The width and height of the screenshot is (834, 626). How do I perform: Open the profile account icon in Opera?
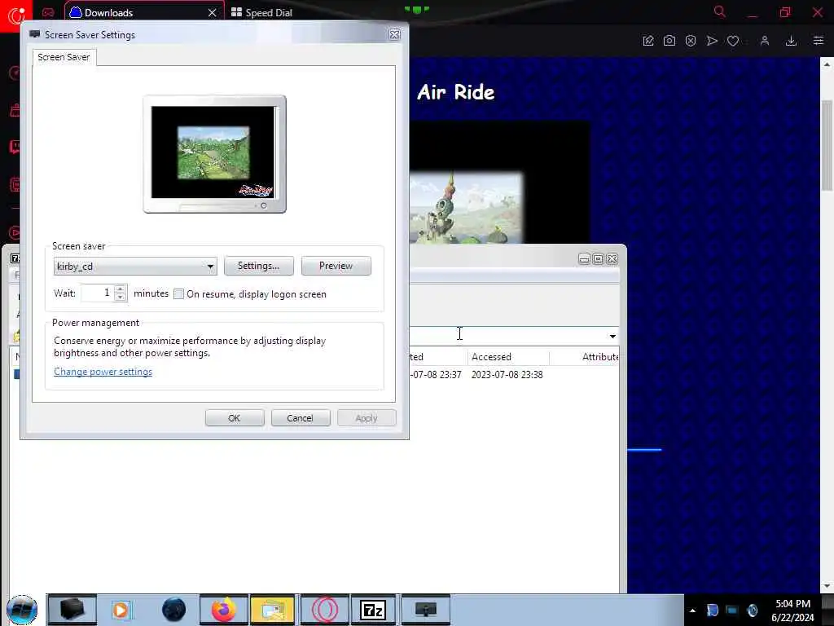[765, 41]
